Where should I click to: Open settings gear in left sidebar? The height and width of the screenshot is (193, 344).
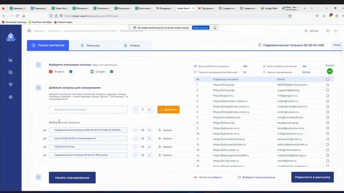click(x=11, y=97)
